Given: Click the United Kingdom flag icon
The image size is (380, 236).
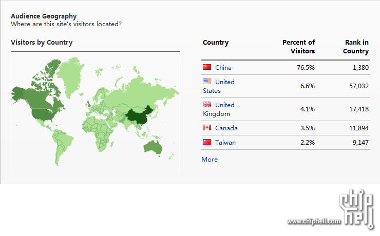Looking at the screenshot, I should (207, 104).
